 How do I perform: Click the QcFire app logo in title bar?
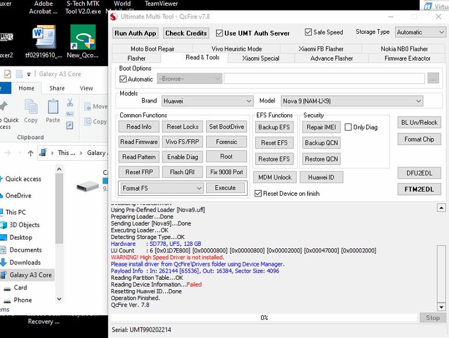[x=114, y=17]
